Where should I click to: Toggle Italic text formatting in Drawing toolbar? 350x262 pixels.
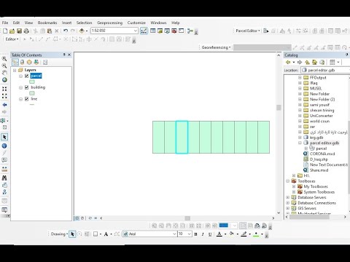coord(203,234)
